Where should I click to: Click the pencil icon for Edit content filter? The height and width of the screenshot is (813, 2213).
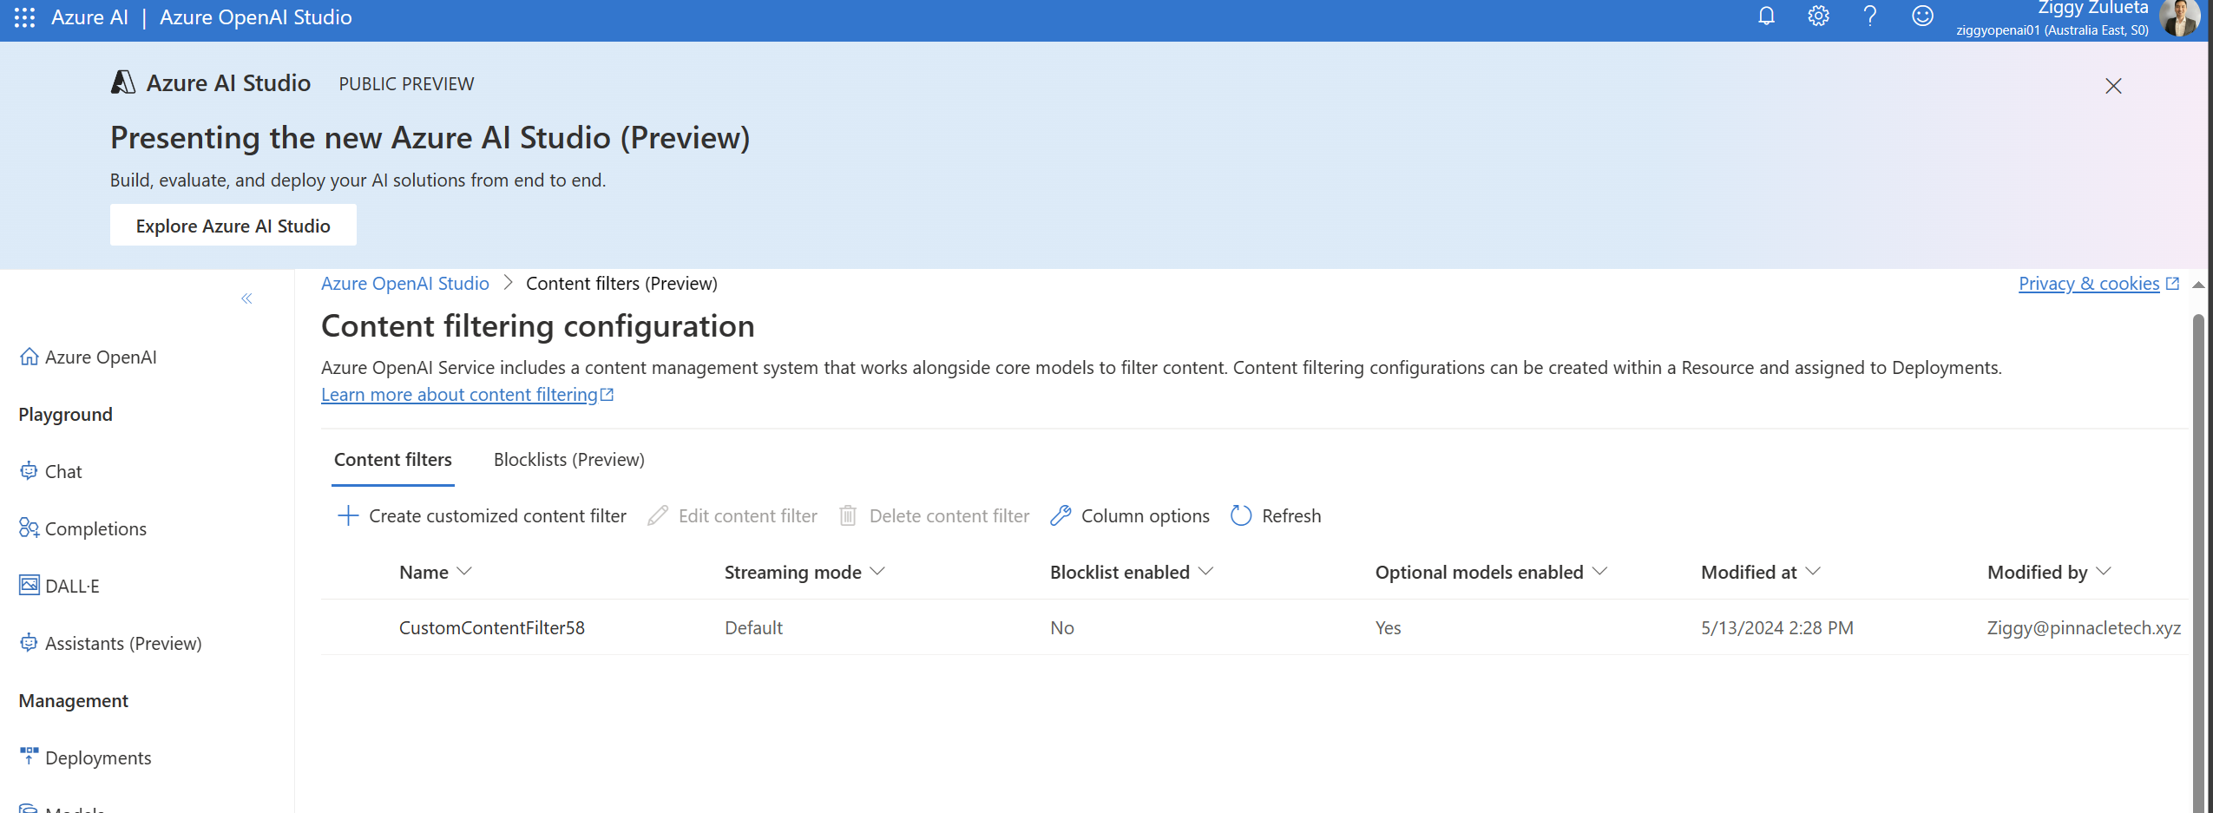658,516
